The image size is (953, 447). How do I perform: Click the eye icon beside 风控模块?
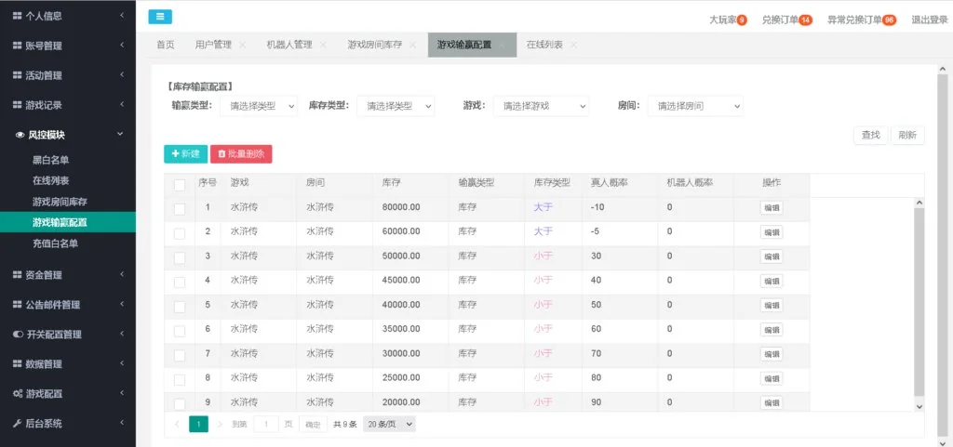click(20, 135)
